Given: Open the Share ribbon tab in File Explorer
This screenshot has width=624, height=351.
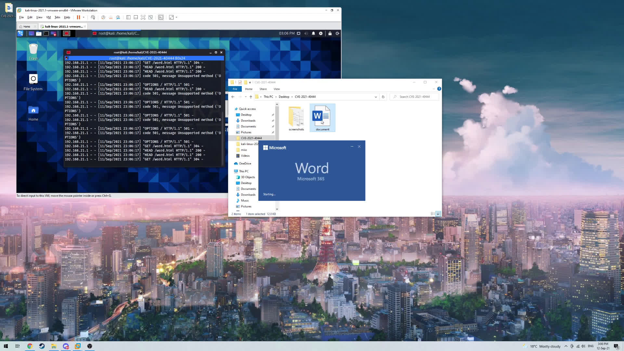Looking at the screenshot, I should click(263, 89).
